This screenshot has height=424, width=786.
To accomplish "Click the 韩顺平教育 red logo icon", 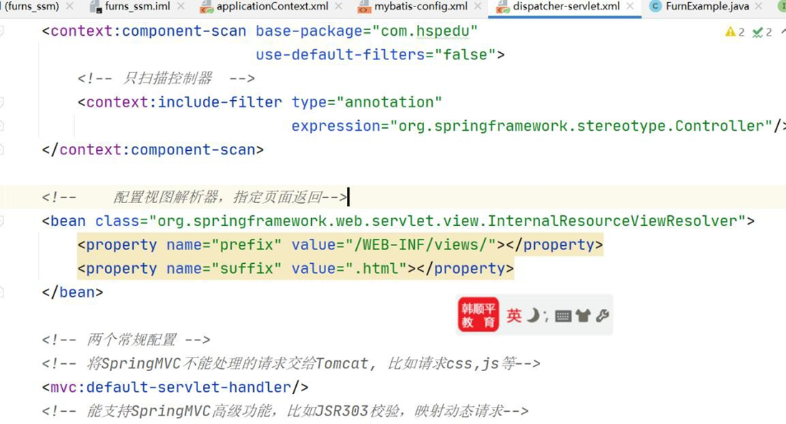I will pyautogui.click(x=478, y=315).
